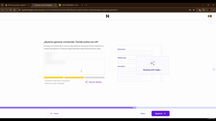Image resolution: width=216 pixels, height=121 pixels.
Task: Click the brand name input field
Action: (74, 55)
